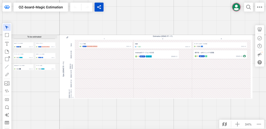This screenshot has height=129, width=266.
Task: Select the dashed marquee selection tool
Action: (7, 35)
